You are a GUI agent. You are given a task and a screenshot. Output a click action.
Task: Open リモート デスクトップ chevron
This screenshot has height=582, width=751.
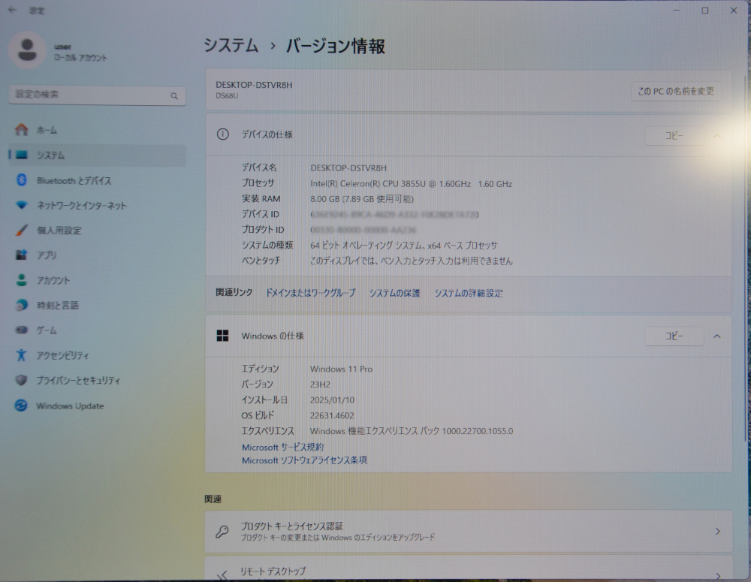[717, 574]
